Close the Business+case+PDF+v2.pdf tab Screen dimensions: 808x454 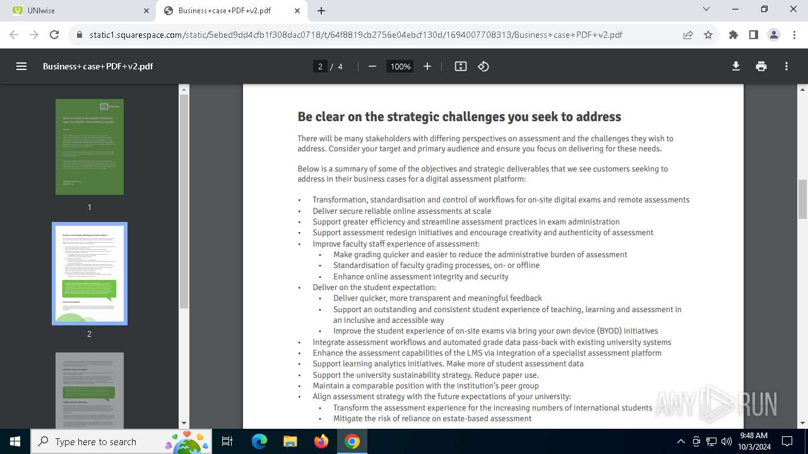tap(297, 11)
